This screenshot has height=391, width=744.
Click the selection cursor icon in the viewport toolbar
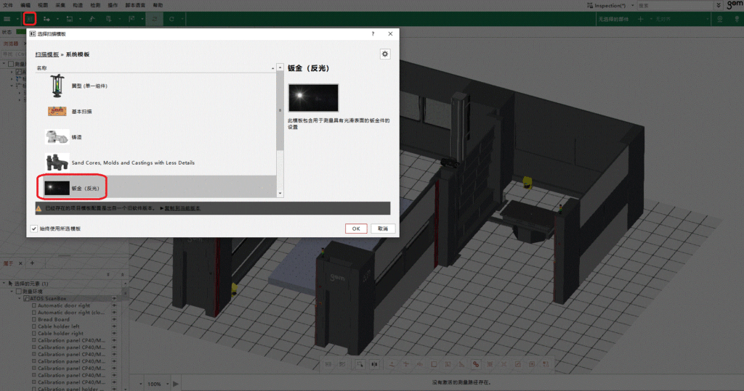tap(360, 364)
